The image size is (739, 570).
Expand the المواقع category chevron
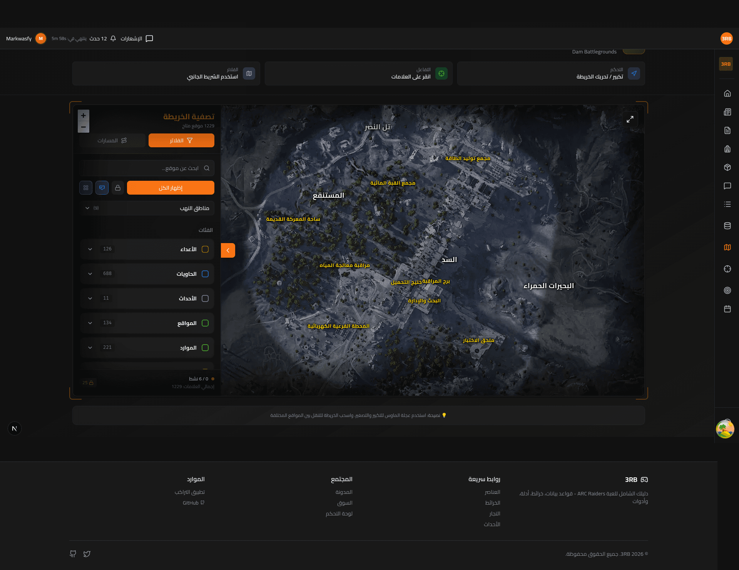[90, 323]
